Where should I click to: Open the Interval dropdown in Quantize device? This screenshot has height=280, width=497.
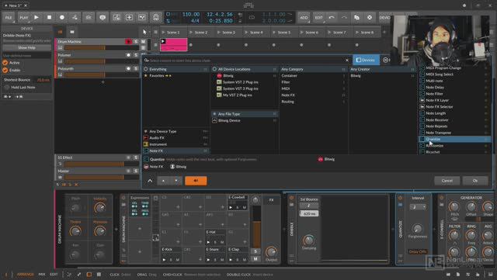pos(418,207)
